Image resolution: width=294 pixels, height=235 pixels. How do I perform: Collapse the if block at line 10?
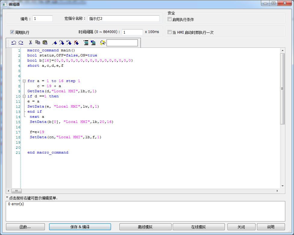(x=24, y=96)
